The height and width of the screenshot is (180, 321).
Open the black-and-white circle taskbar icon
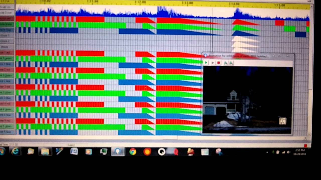tap(162, 151)
